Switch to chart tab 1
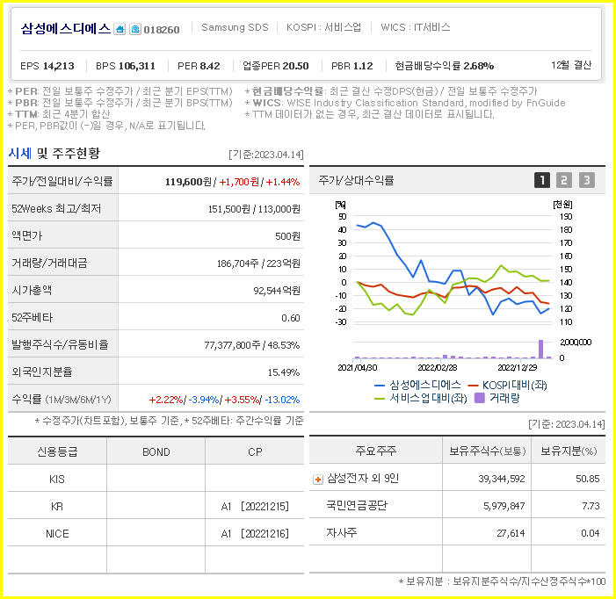Screen dimensions: 616x599 (x=542, y=180)
